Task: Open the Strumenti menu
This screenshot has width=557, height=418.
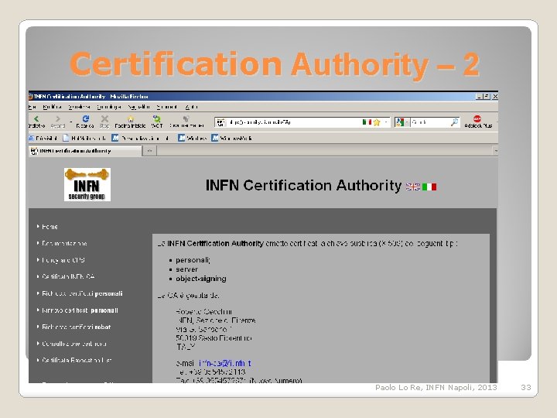Action: 166,107
